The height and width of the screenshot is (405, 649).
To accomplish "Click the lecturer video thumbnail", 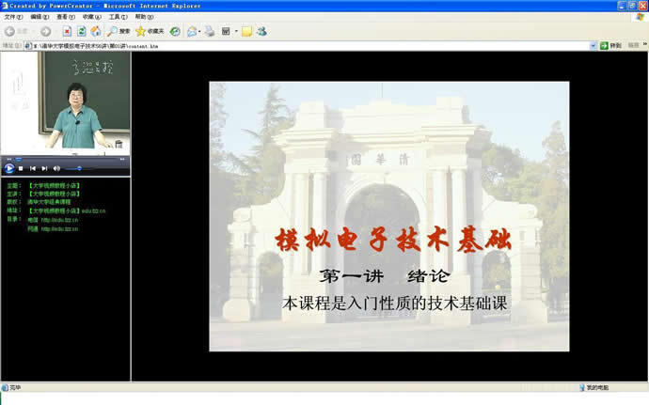I will point(66,103).
